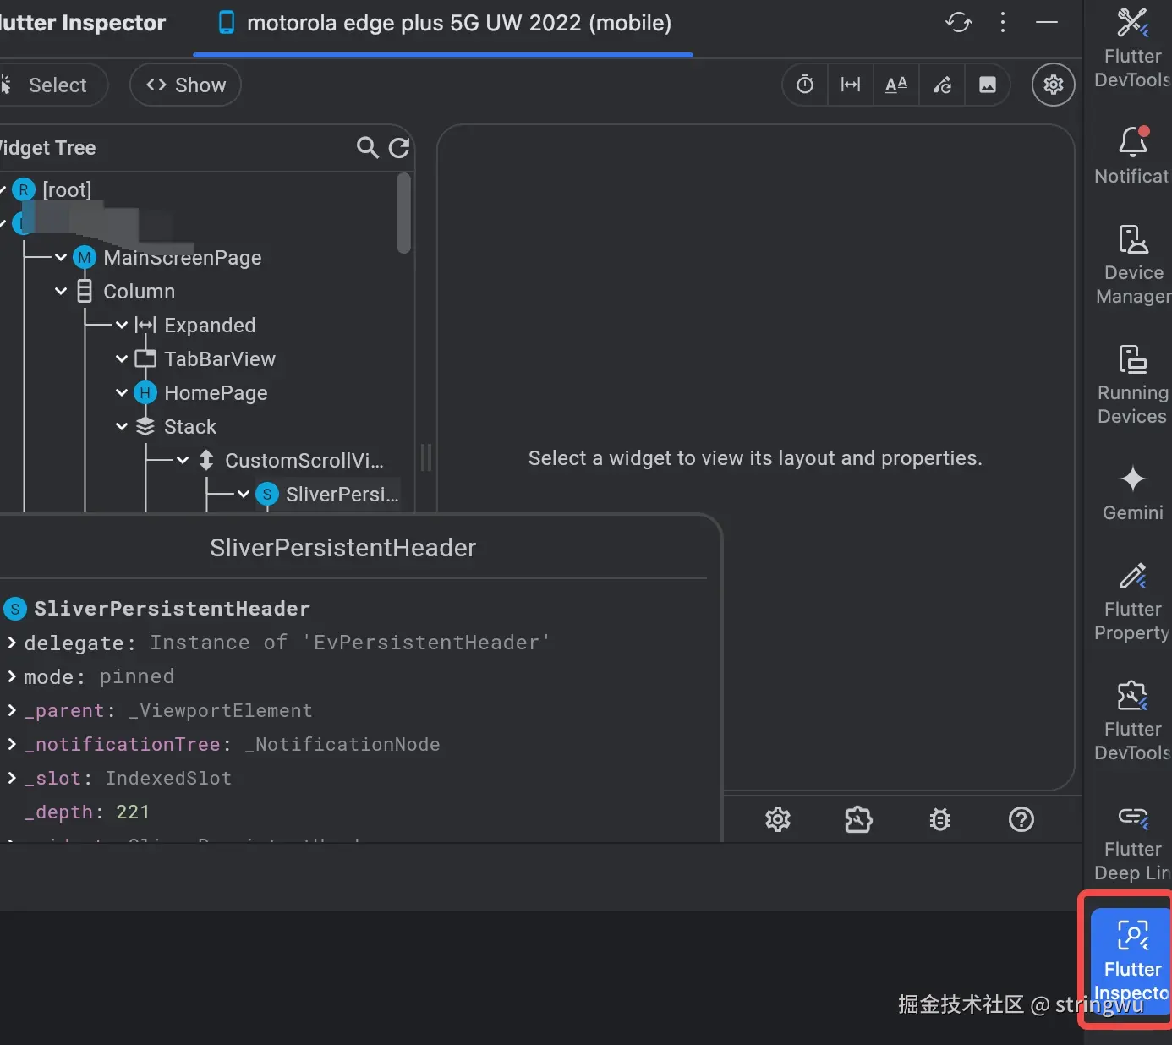Screen dimensions: 1172x1045
Task: Refresh the Widget Tree
Action: point(399,147)
